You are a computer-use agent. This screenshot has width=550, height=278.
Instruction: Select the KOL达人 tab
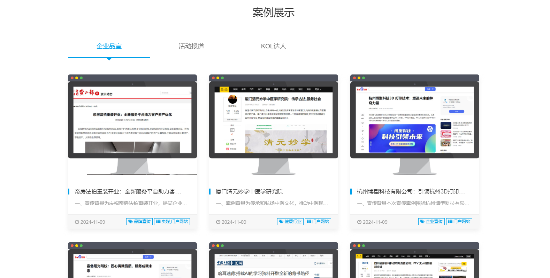[274, 46]
